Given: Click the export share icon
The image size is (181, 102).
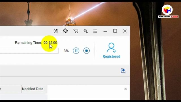Looking at the screenshot, I should click(x=123, y=71).
